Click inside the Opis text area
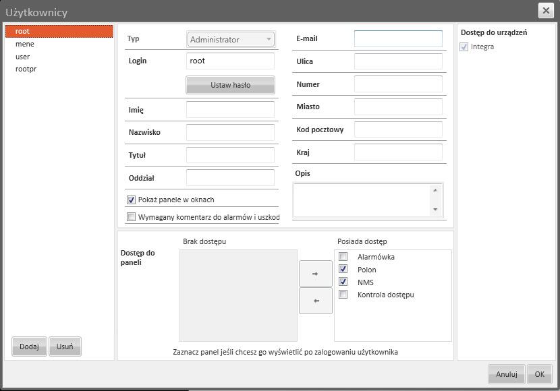This screenshot has height=391, width=560. (362, 200)
